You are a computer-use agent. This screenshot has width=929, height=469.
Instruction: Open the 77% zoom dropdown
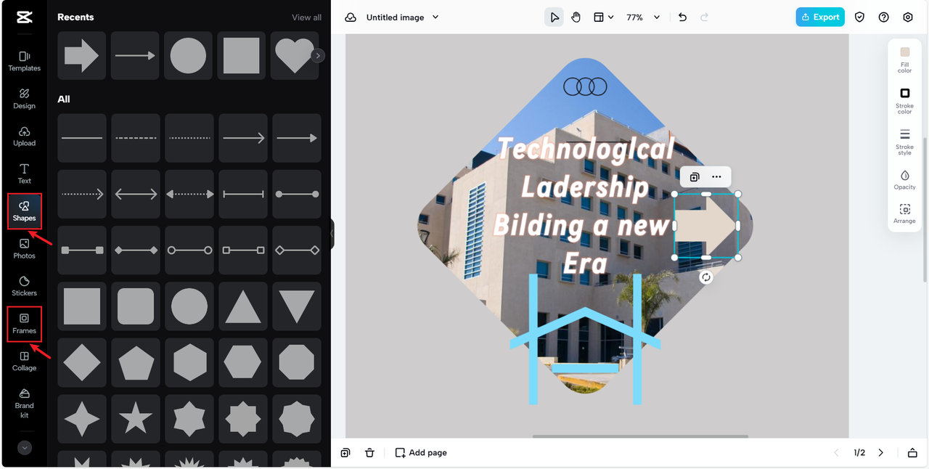(643, 17)
